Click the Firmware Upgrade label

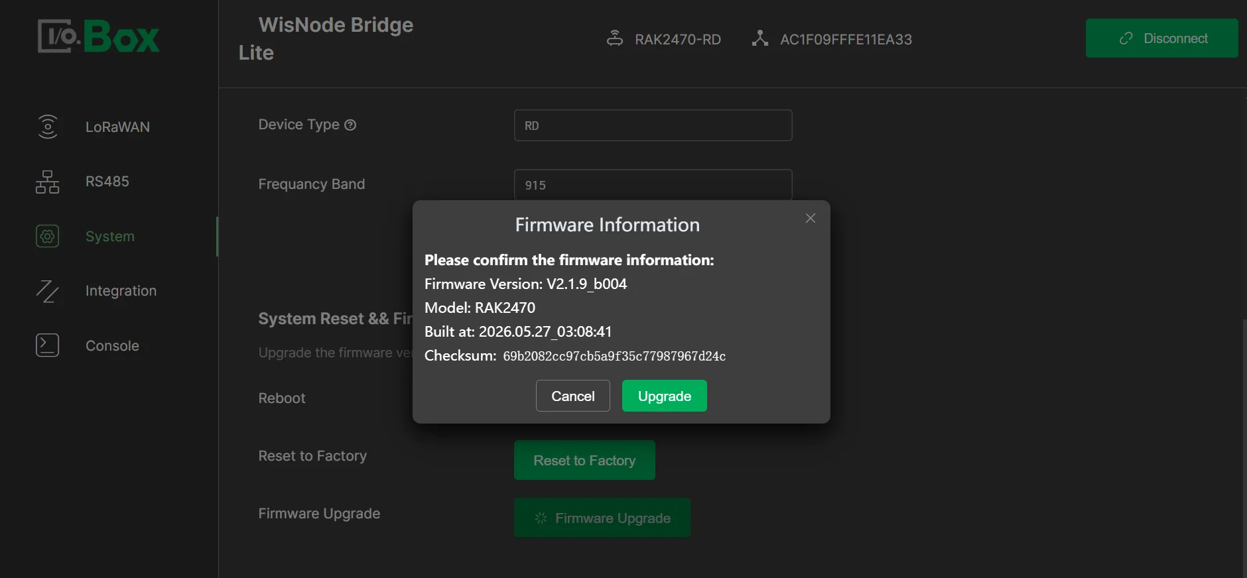[x=319, y=514]
